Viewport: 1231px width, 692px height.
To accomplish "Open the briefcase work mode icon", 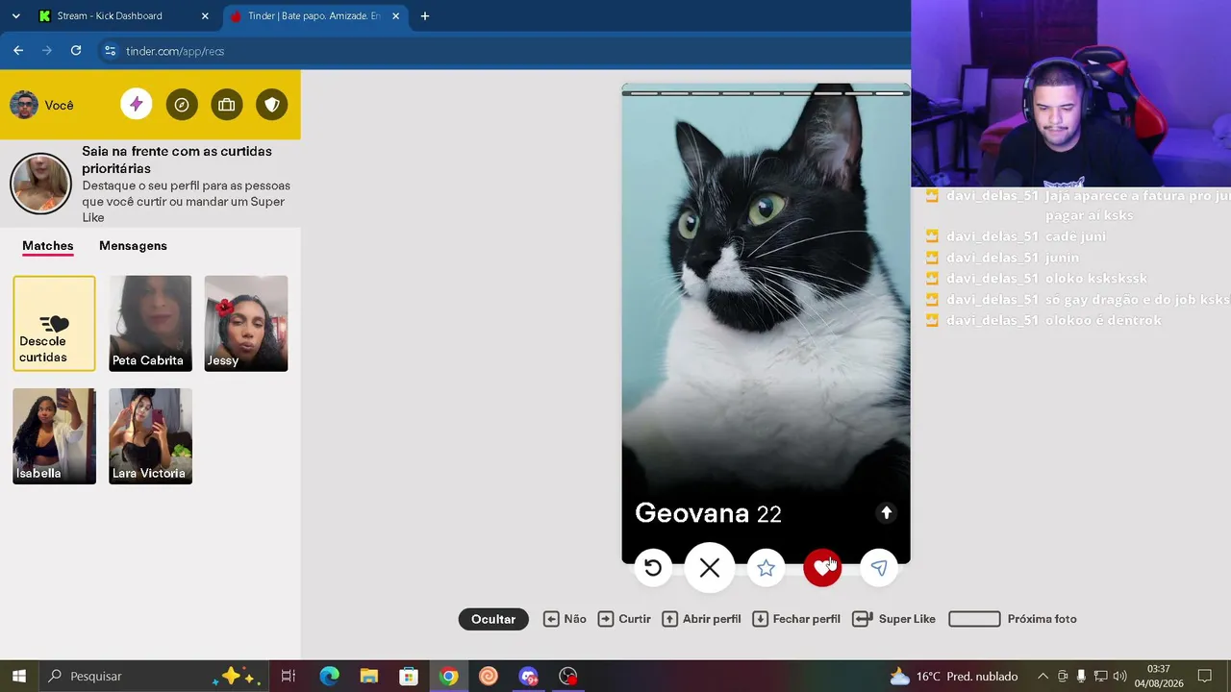I will pos(227,105).
